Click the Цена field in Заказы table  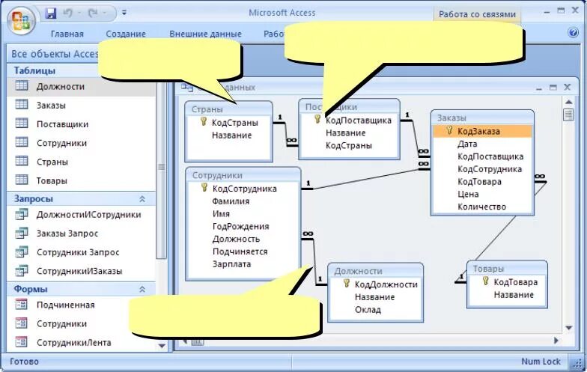[x=468, y=195]
